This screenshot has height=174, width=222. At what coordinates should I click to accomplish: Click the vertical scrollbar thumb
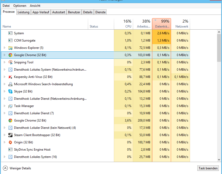(219, 48)
